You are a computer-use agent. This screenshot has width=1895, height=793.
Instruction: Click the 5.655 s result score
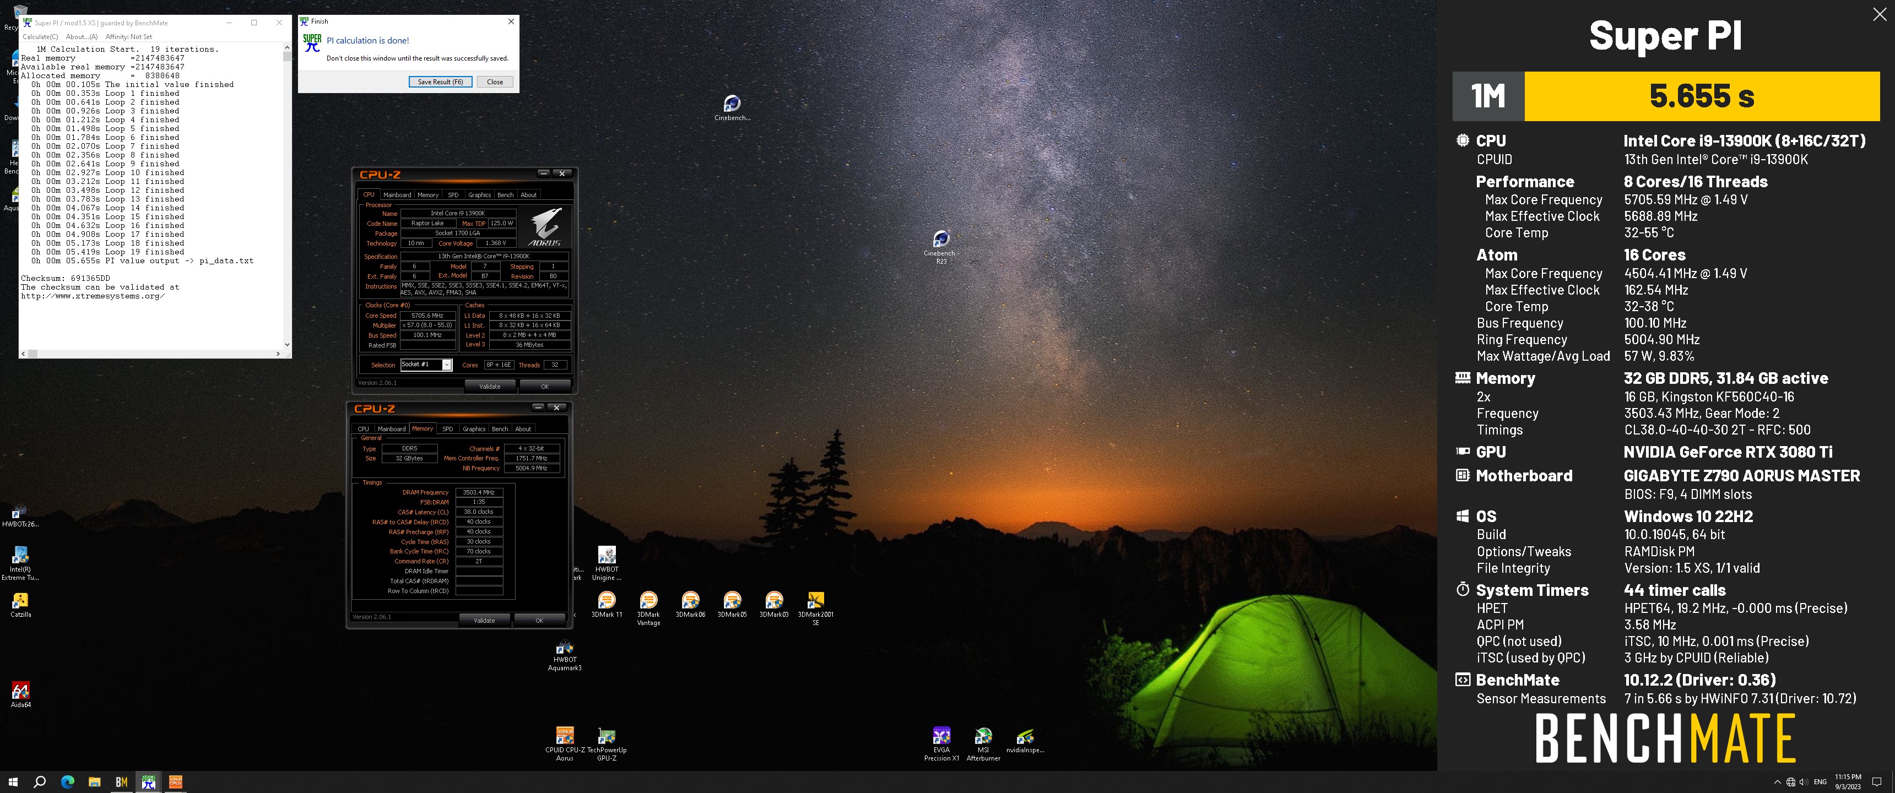click(1702, 96)
